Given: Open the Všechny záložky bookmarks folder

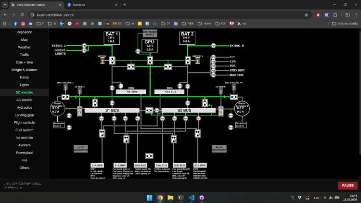Looking at the screenshot, I should coord(344,23).
